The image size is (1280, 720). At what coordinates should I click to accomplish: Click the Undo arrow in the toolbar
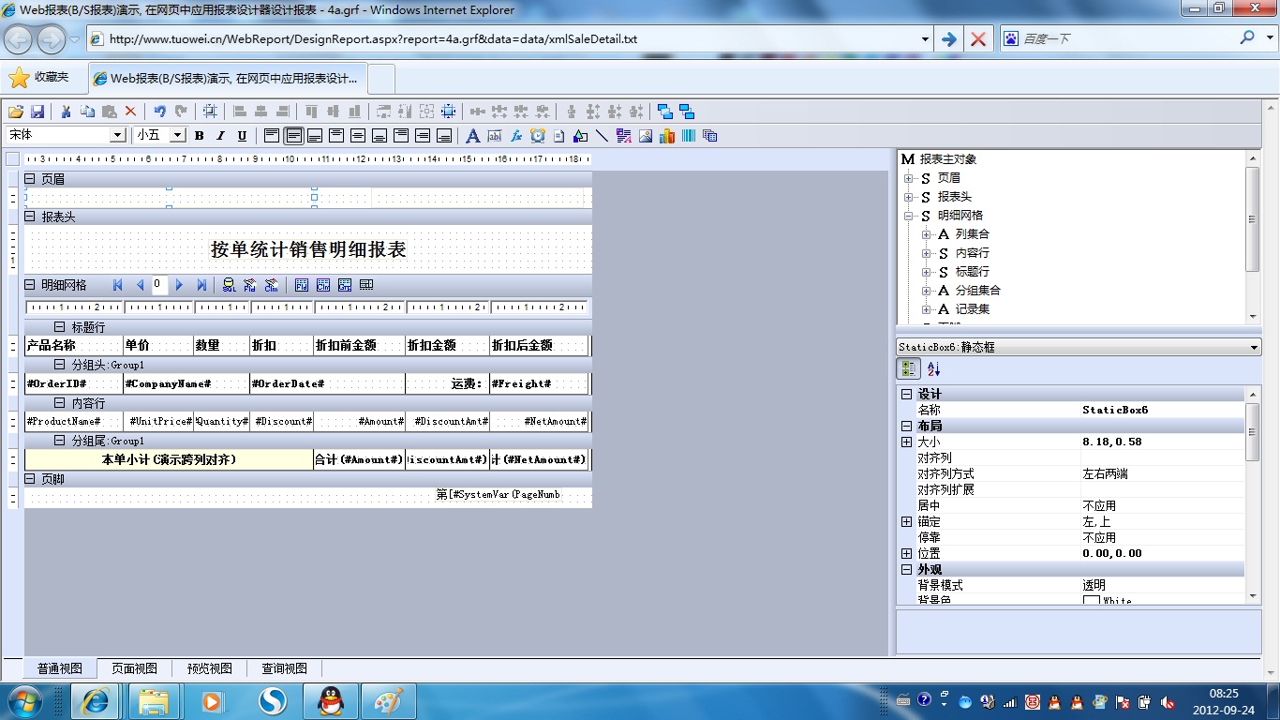159,112
